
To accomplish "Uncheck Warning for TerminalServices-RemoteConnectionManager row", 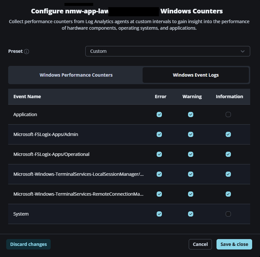I will (191, 194).
